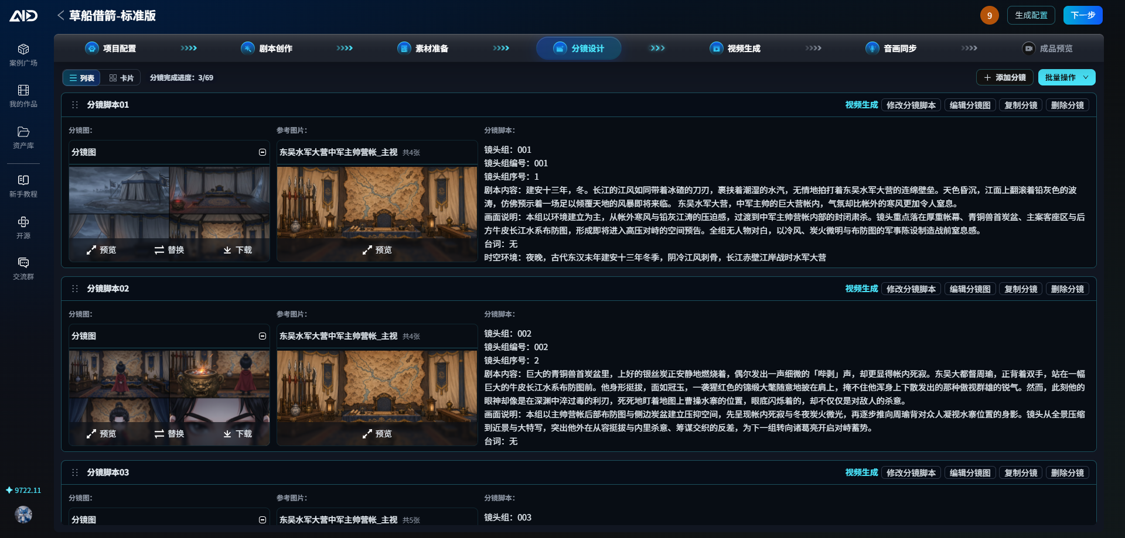Click 下一步 button

tap(1083, 15)
